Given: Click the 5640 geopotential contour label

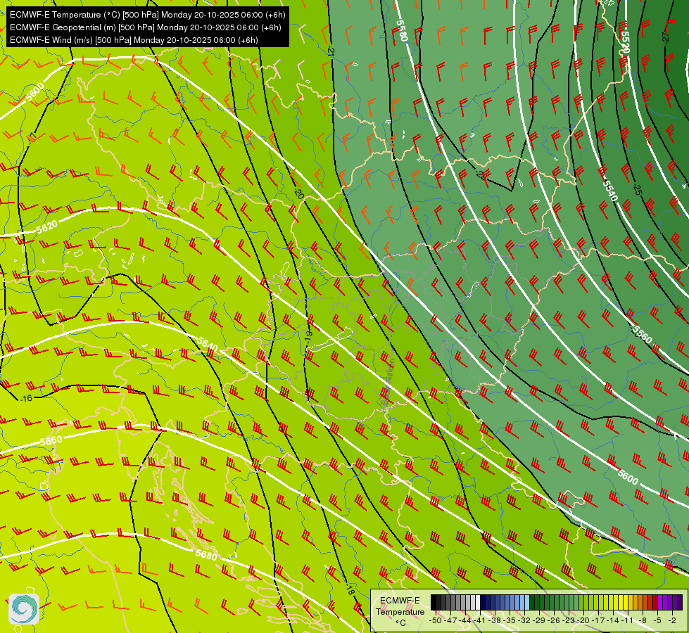Looking at the screenshot, I should tap(208, 345).
